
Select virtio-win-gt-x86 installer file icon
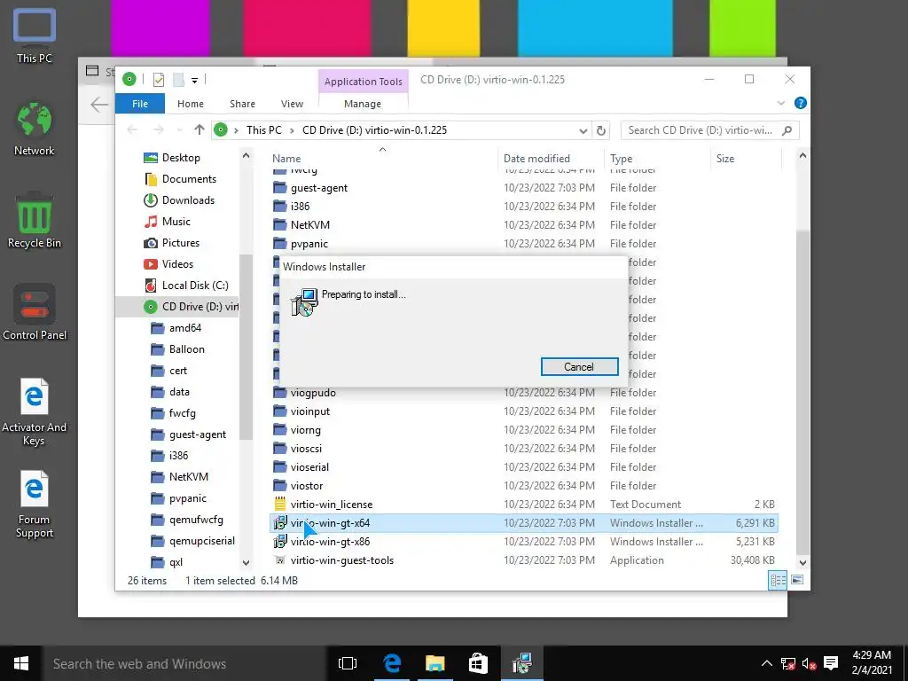tap(280, 542)
